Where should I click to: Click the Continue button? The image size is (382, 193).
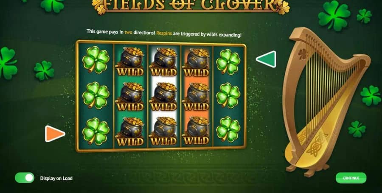351,178
